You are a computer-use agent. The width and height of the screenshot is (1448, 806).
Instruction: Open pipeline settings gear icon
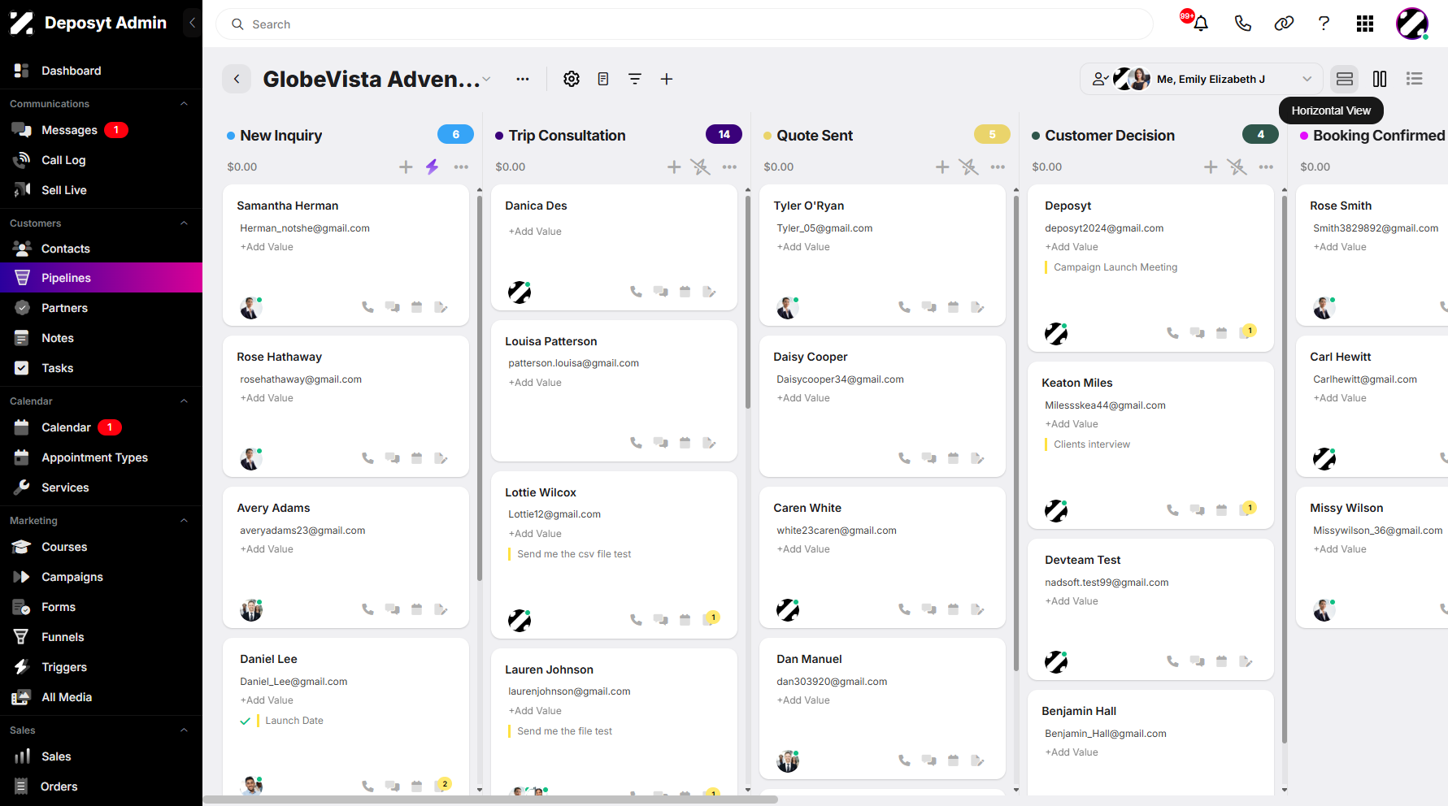coord(572,79)
